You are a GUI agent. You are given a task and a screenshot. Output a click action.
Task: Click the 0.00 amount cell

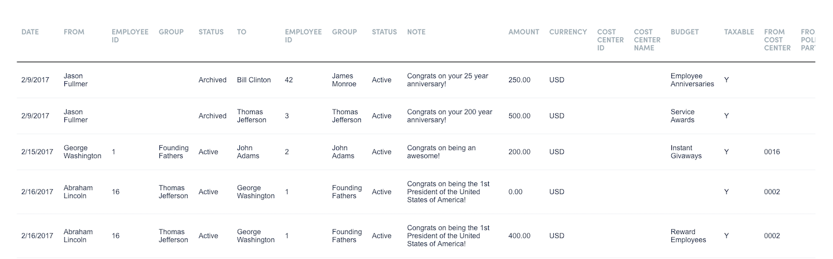tap(515, 192)
